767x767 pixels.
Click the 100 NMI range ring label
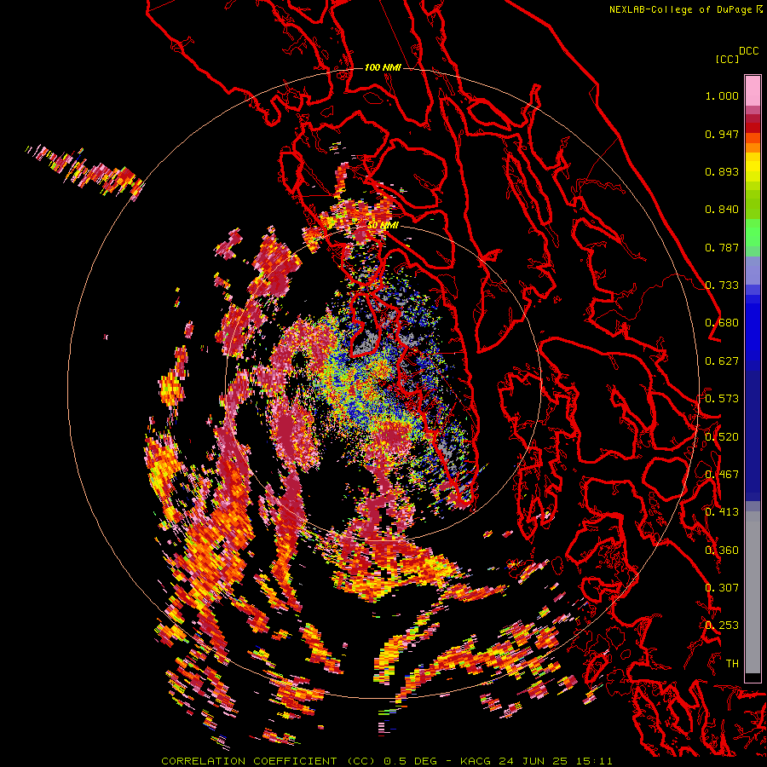tap(383, 67)
